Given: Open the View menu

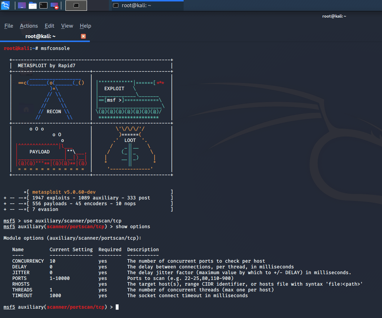Looking at the screenshot, I should (x=67, y=26).
